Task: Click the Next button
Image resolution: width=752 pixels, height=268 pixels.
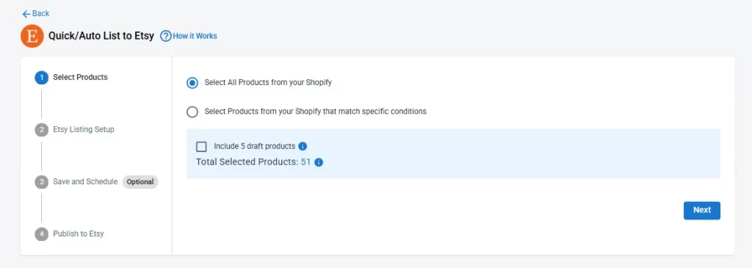Action: click(x=701, y=210)
